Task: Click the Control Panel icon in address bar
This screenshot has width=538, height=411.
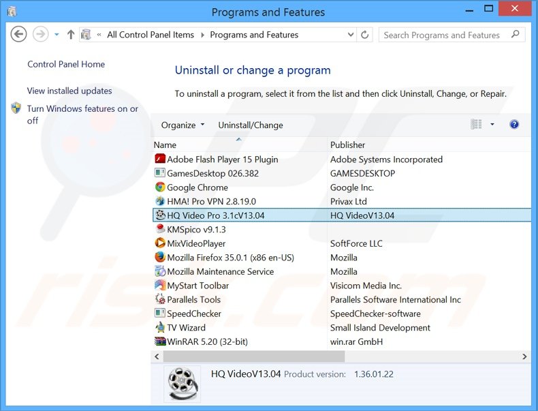Action: click(86, 35)
